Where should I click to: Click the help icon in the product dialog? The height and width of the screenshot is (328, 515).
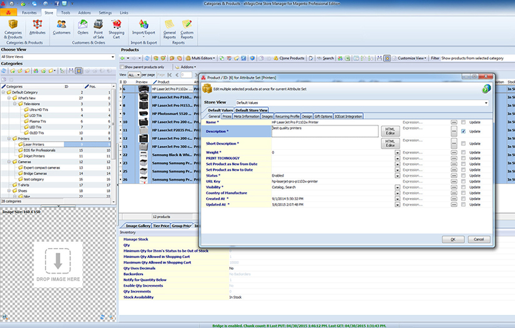pyautogui.click(x=486, y=89)
